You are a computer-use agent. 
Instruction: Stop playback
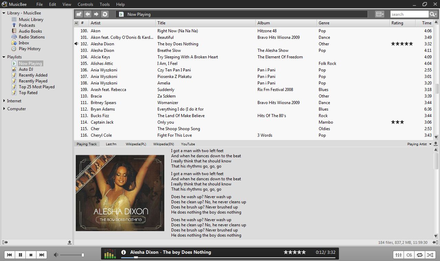tap(31, 255)
